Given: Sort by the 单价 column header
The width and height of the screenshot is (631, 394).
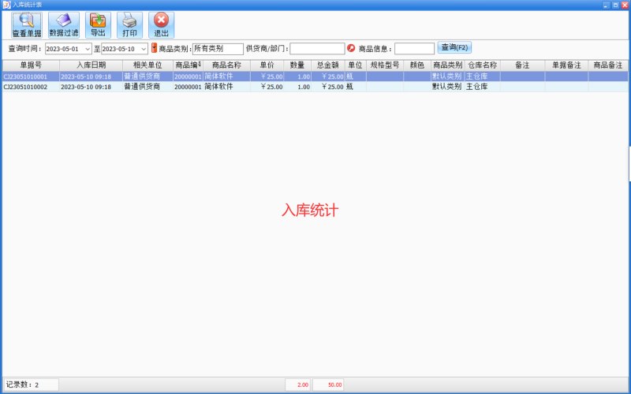Looking at the screenshot, I should click(x=267, y=65).
